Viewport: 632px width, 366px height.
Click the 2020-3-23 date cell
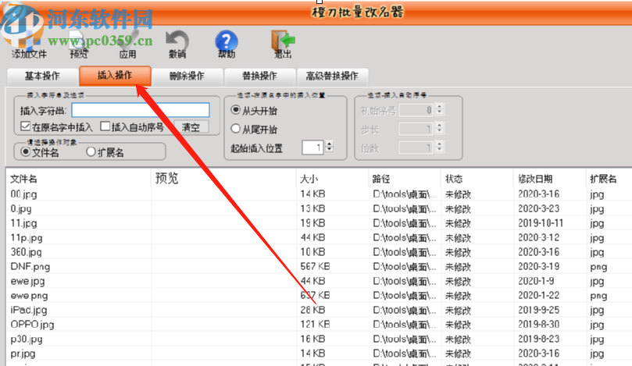(x=539, y=208)
